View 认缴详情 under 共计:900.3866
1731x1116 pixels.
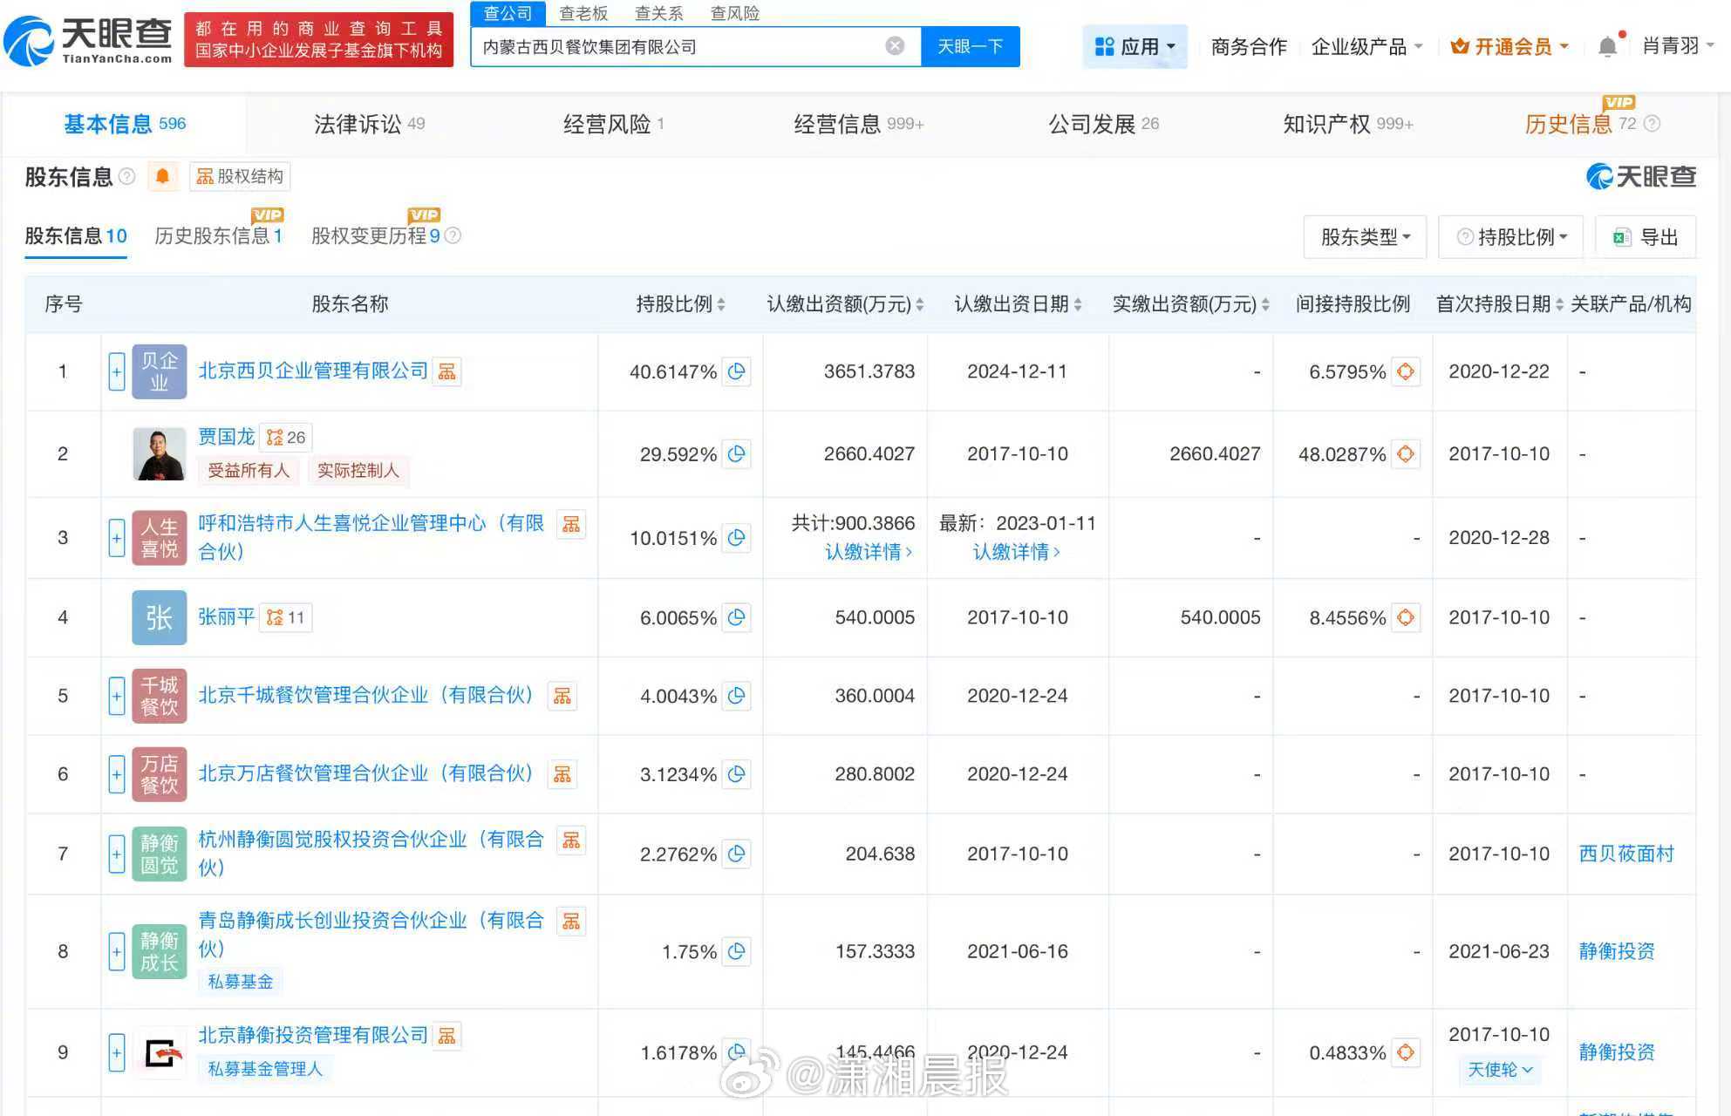pos(868,552)
